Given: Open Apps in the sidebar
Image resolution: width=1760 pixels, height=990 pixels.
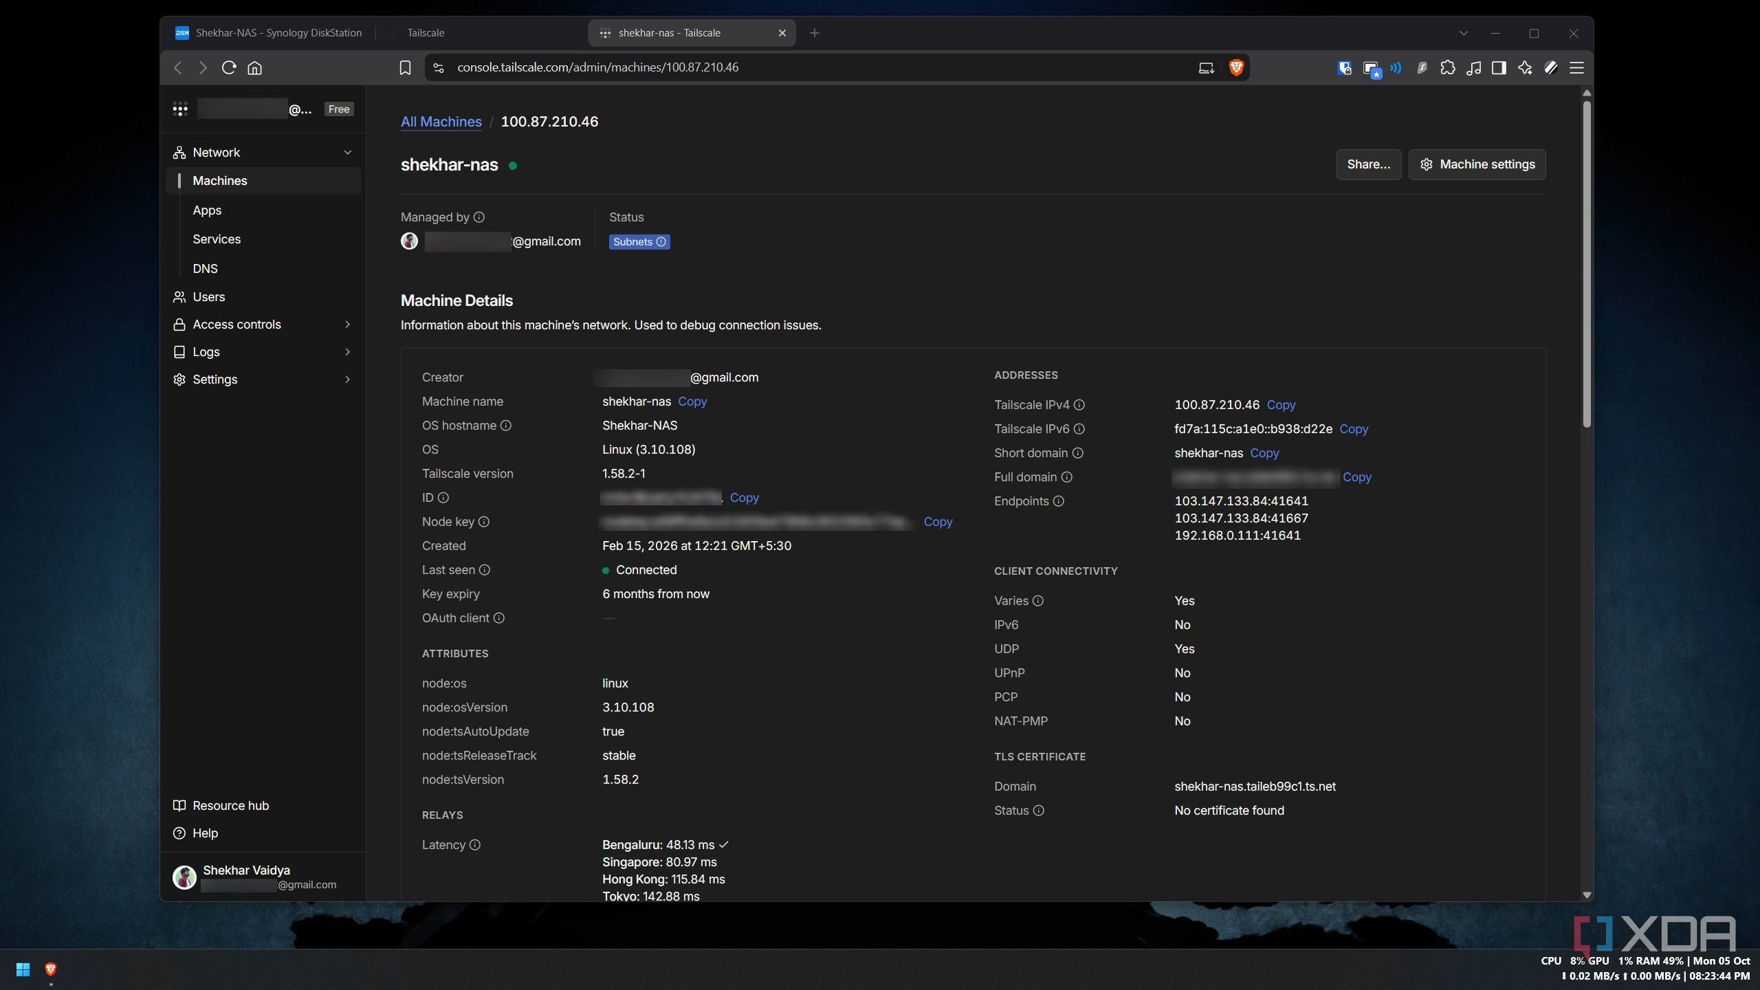Looking at the screenshot, I should [x=207, y=210].
